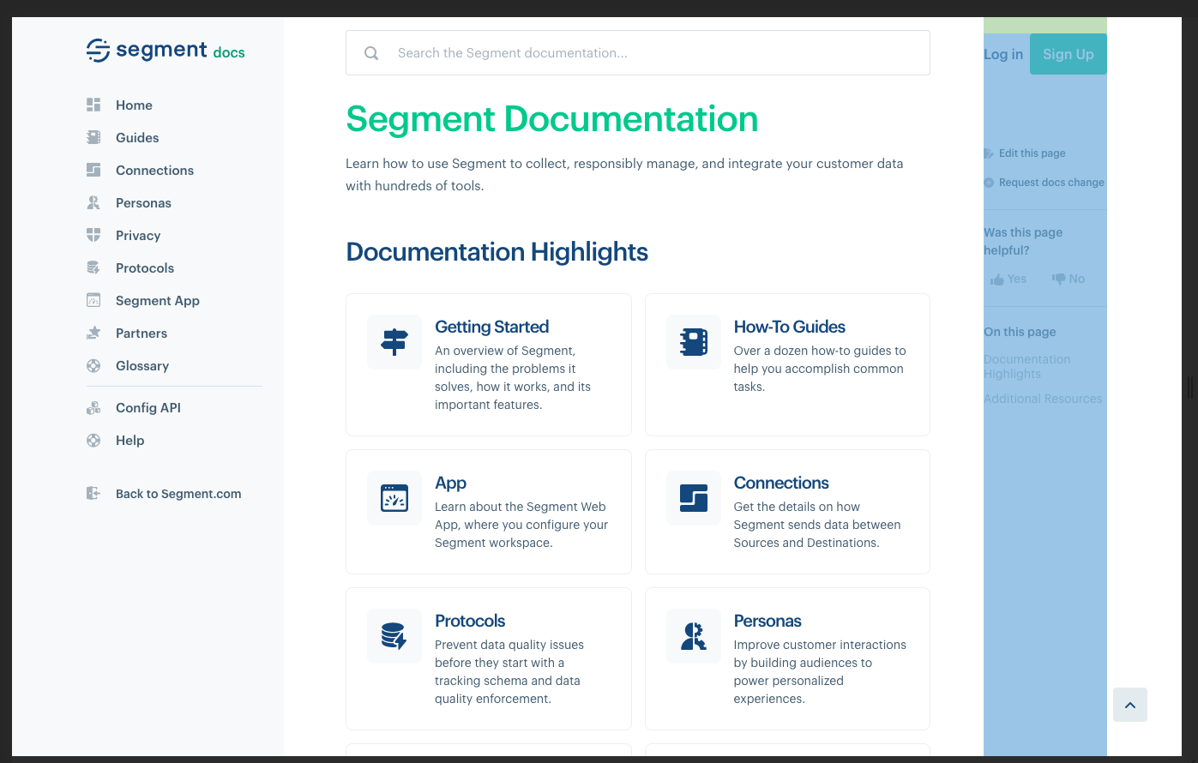Click the Config API icon in sidebar

coord(93,408)
